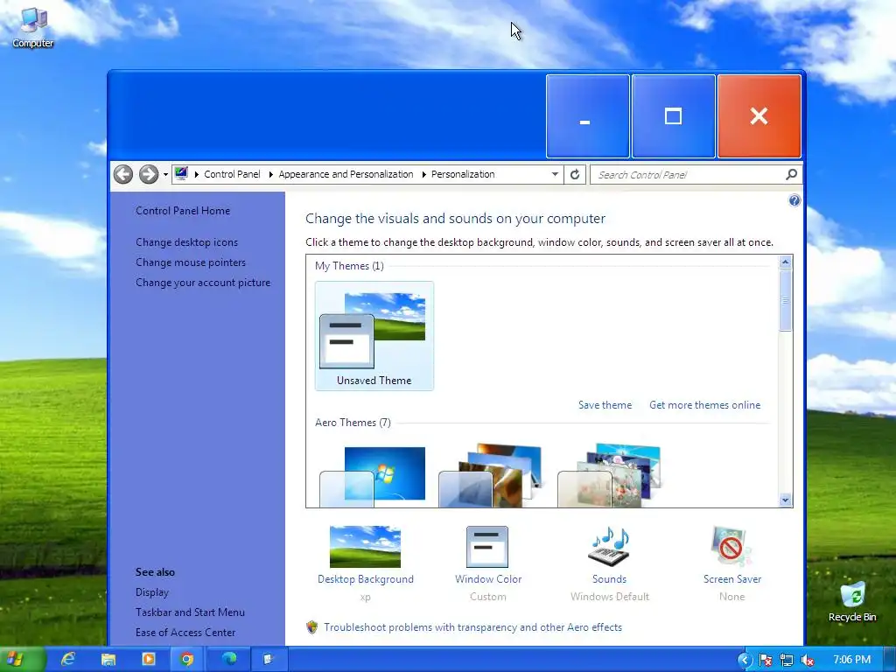Image resolution: width=896 pixels, height=672 pixels.
Task: Open the recent pages dropdown beside navigation arrows
Action: click(x=165, y=175)
